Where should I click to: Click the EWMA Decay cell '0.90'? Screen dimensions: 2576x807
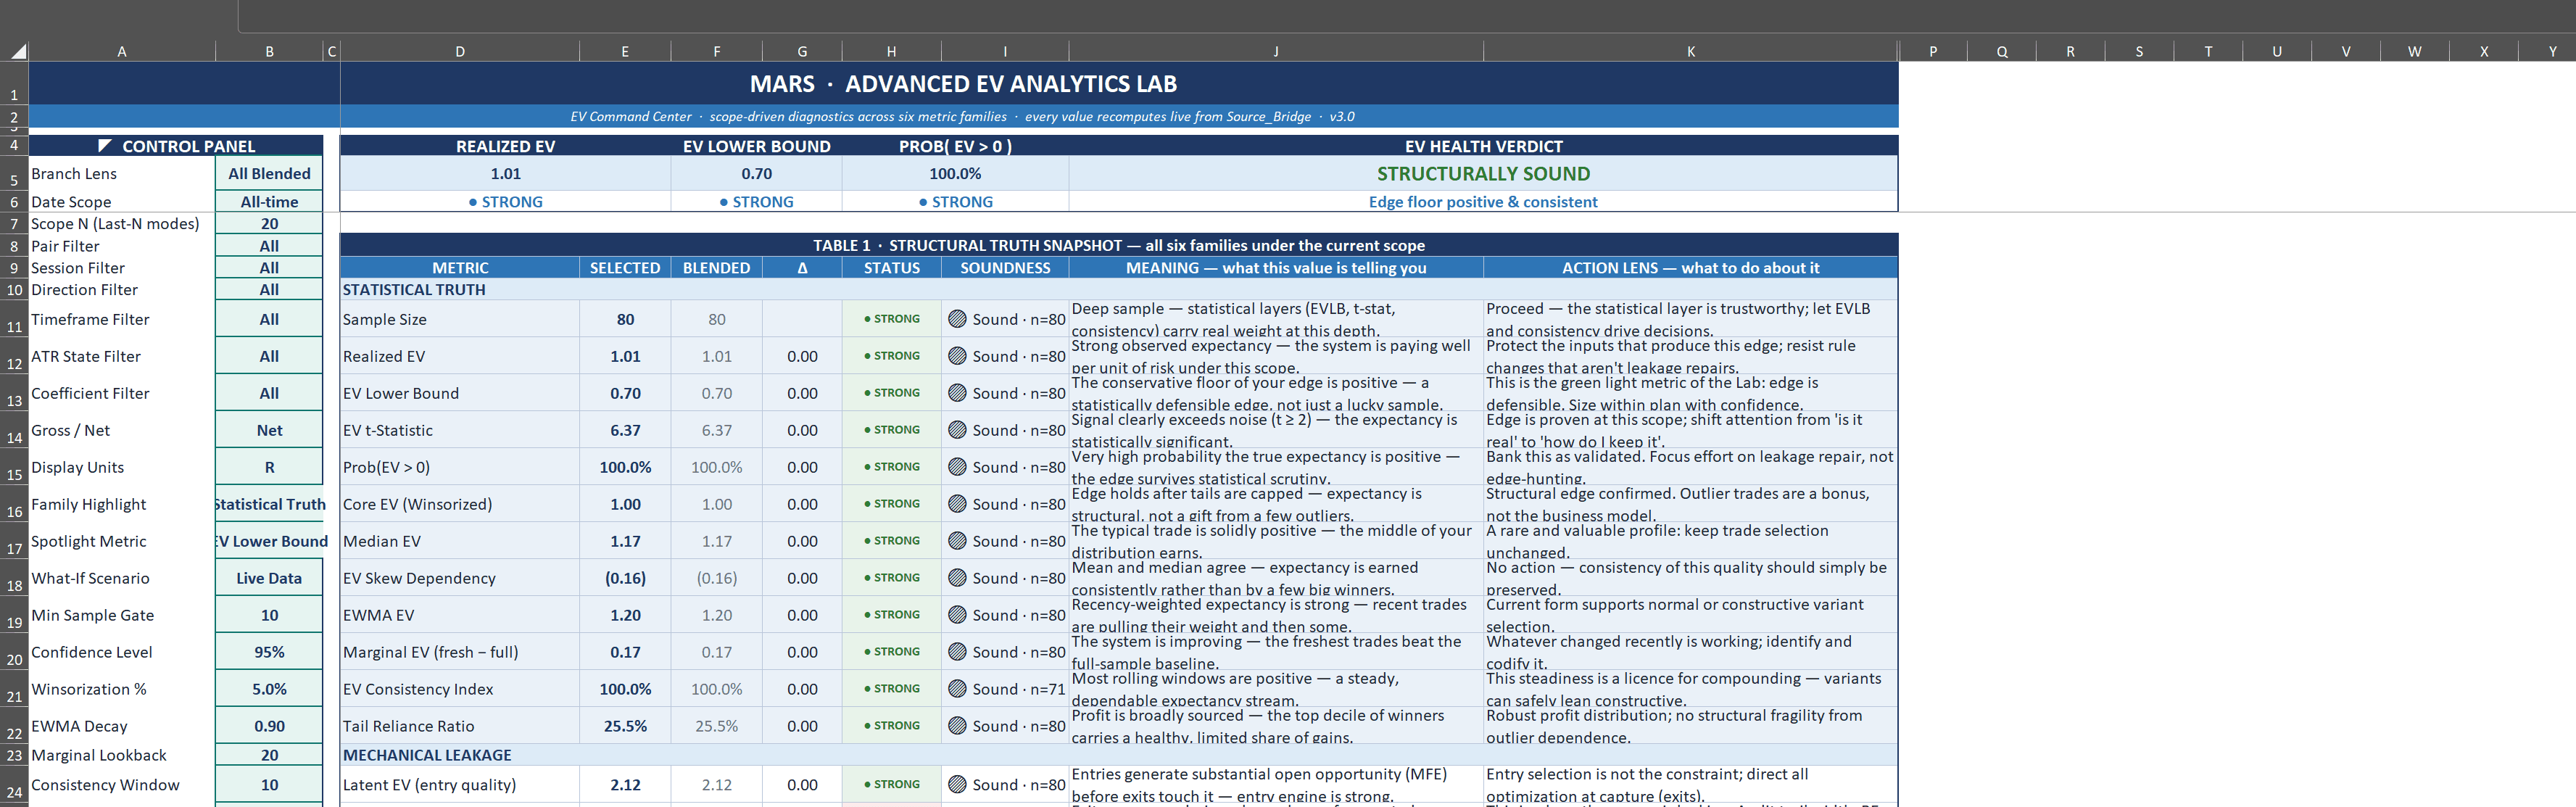tap(269, 726)
